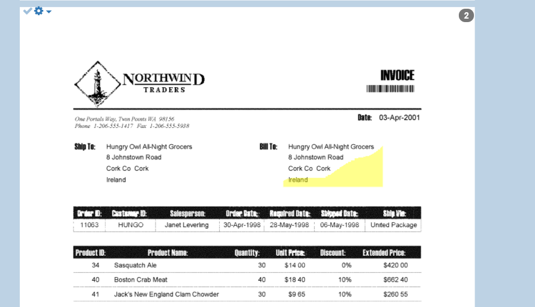The width and height of the screenshot is (535, 307).
Task: Open the gear settings icon
Action: 39,11
